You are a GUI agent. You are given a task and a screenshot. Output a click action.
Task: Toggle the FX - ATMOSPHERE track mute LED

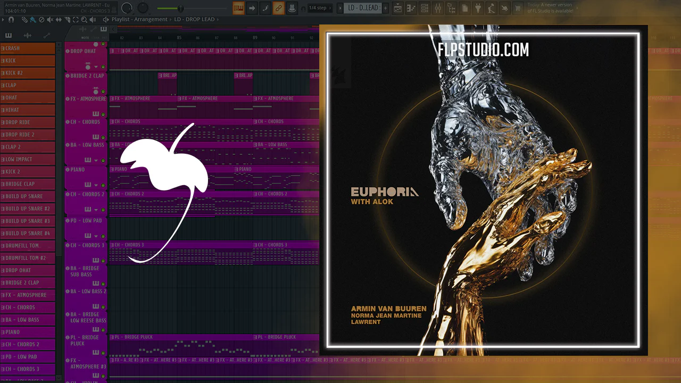pos(103,114)
